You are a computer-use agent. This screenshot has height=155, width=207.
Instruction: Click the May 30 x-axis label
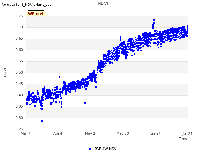tap(123, 133)
